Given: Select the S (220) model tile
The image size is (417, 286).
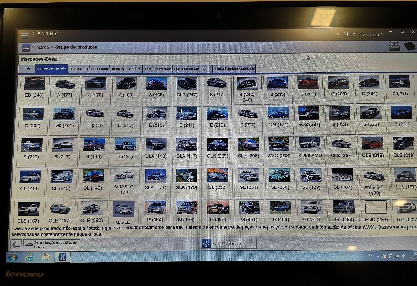Looking at the screenshot, I should point(31,152).
